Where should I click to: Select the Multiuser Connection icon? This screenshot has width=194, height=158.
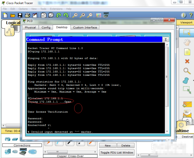[x=32, y=152]
